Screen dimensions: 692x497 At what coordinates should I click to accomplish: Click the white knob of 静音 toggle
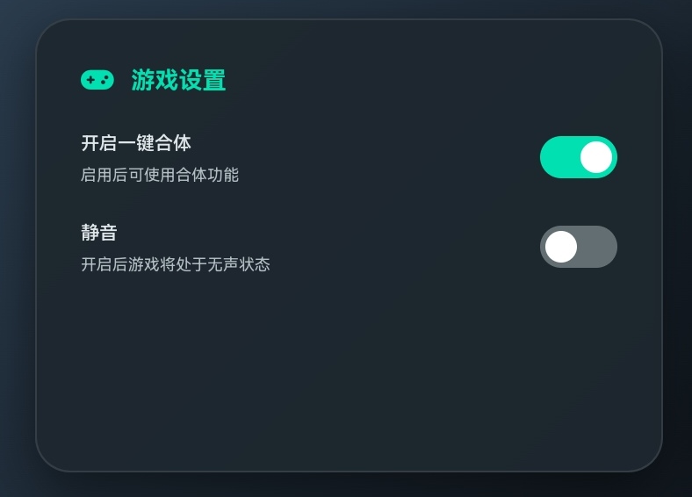point(561,247)
